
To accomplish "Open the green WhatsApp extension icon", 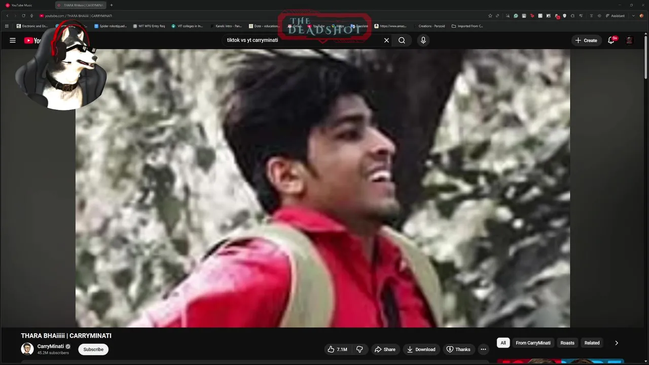I will click(516, 16).
